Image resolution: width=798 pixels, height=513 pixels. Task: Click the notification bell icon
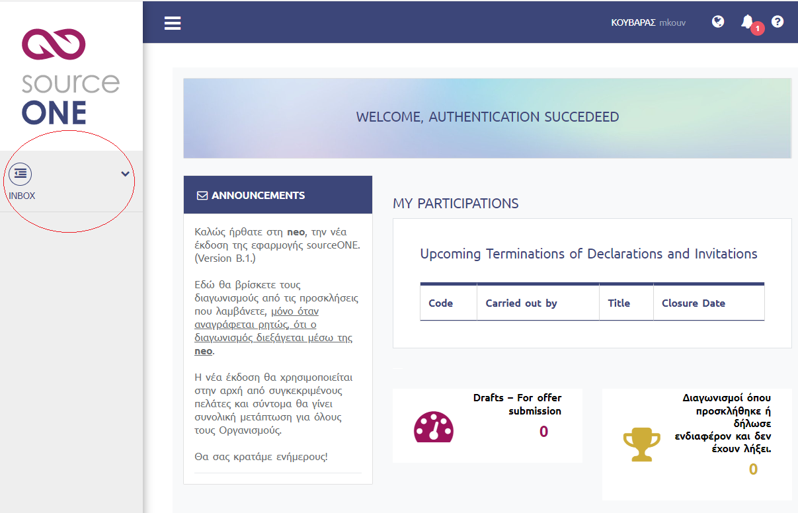point(747,21)
